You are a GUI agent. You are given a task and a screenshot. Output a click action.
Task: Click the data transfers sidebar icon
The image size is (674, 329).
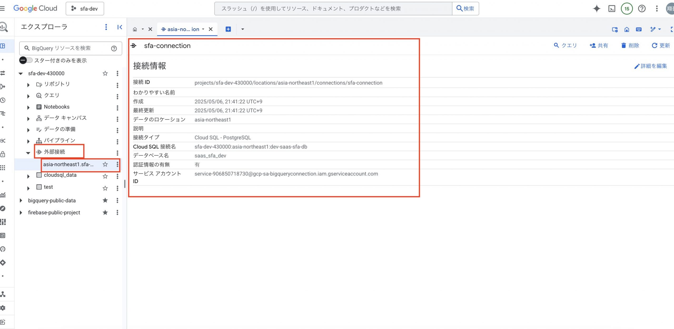(3, 73)
